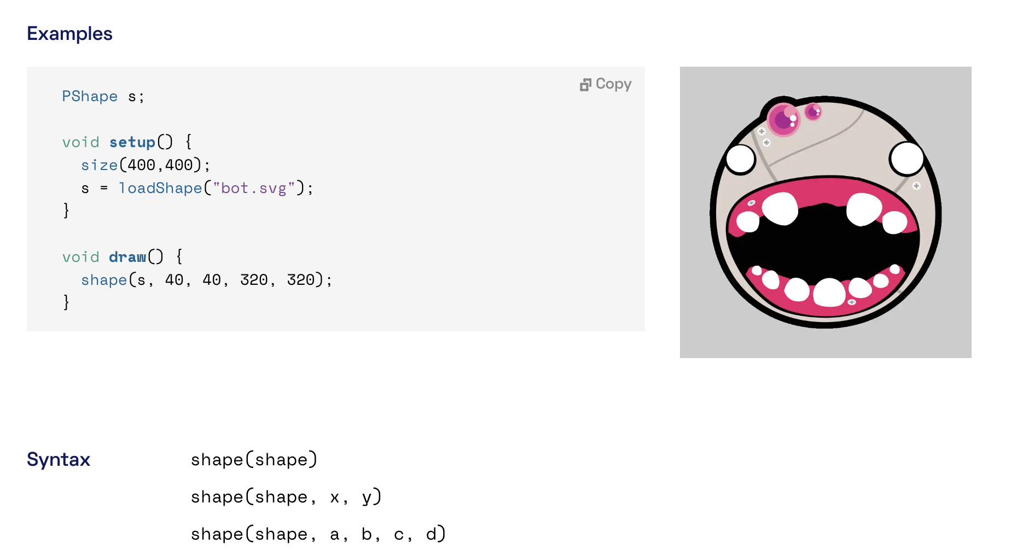The image size is (1011, 550).
Task: Click the bot.svg example output image
Action: tap(826, 212)
